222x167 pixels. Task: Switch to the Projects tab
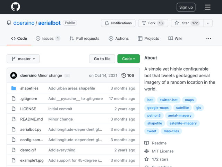pos(148,39)
